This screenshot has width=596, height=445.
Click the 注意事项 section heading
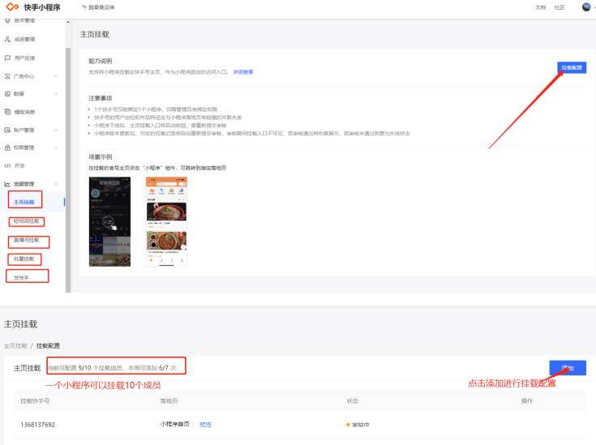point(101,98)
